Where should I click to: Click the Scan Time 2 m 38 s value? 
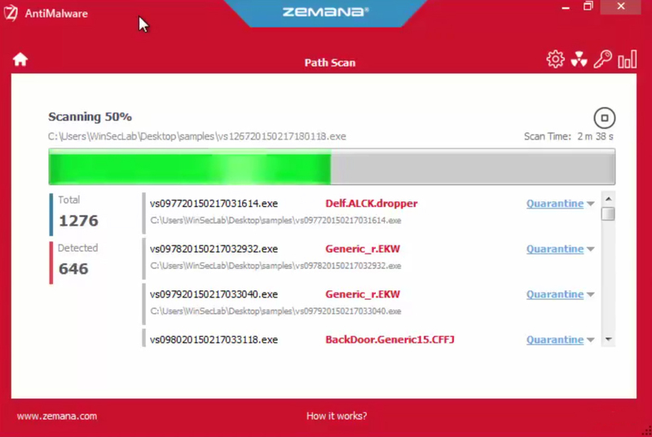pyautogui.click(x=595, y=136)
